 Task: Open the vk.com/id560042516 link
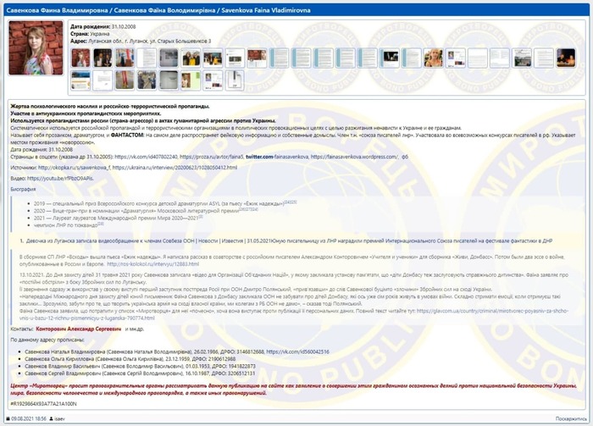coord(297,352)
